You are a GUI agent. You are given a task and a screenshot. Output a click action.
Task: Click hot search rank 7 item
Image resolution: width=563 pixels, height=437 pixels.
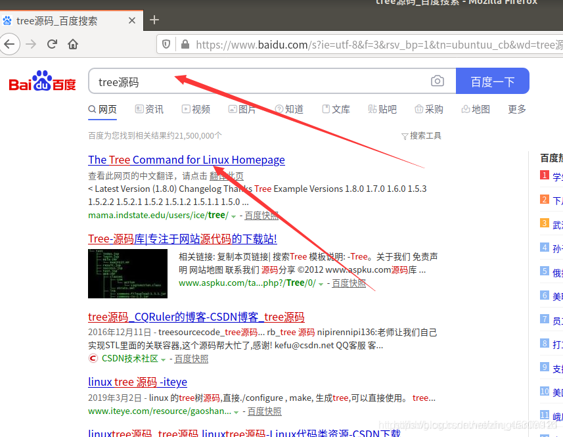[x=552, y=320]
